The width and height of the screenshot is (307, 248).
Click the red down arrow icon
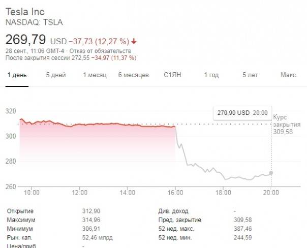[x=140, y=41]
